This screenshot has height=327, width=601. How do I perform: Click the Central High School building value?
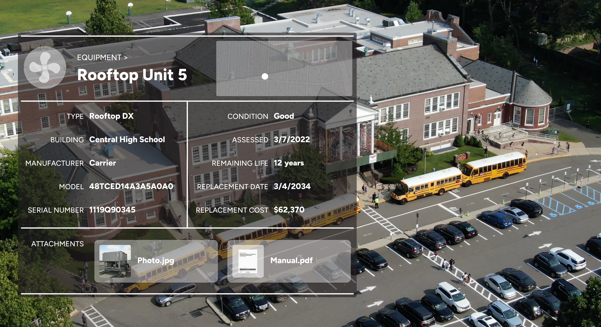[x=127, y=140]
